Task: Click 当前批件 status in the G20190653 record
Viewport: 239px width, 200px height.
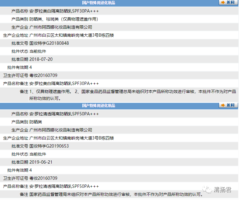Action: coord(38,154)
